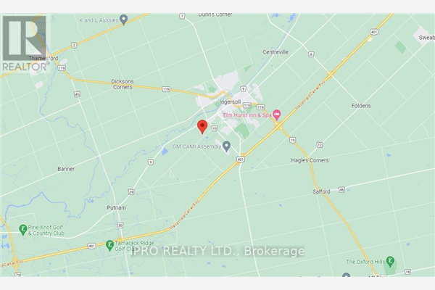Select the Hagles Corners label
The height and width of the screenshot is (290, 435).
(310, 160)
